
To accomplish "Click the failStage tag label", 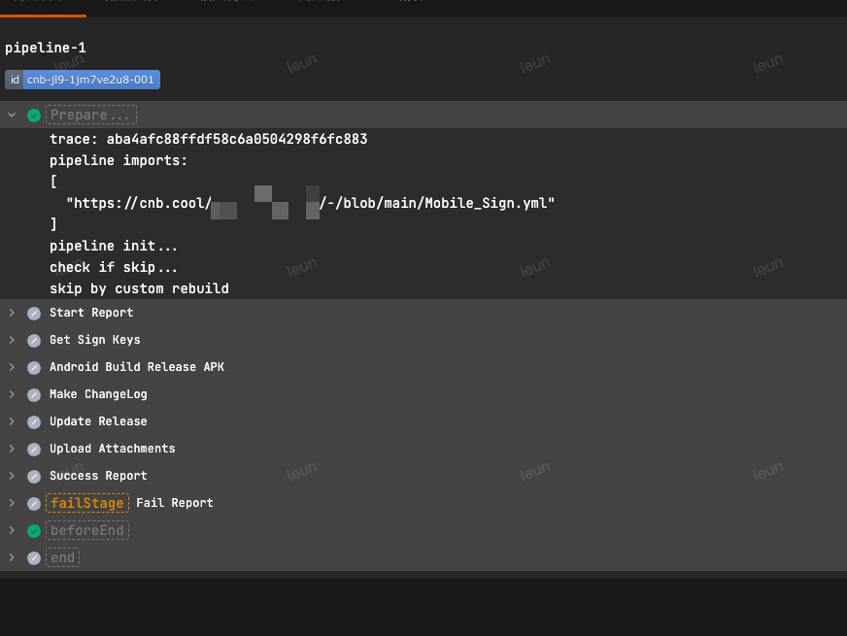I will click(87, 503).
